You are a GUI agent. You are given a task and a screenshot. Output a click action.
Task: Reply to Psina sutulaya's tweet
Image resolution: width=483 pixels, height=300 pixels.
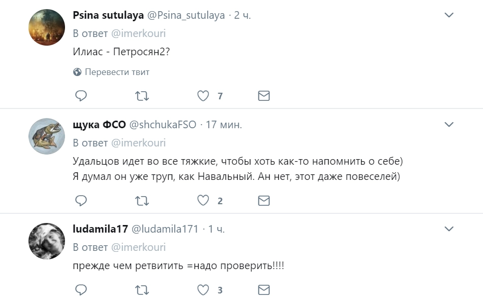[x=81, y=96]
